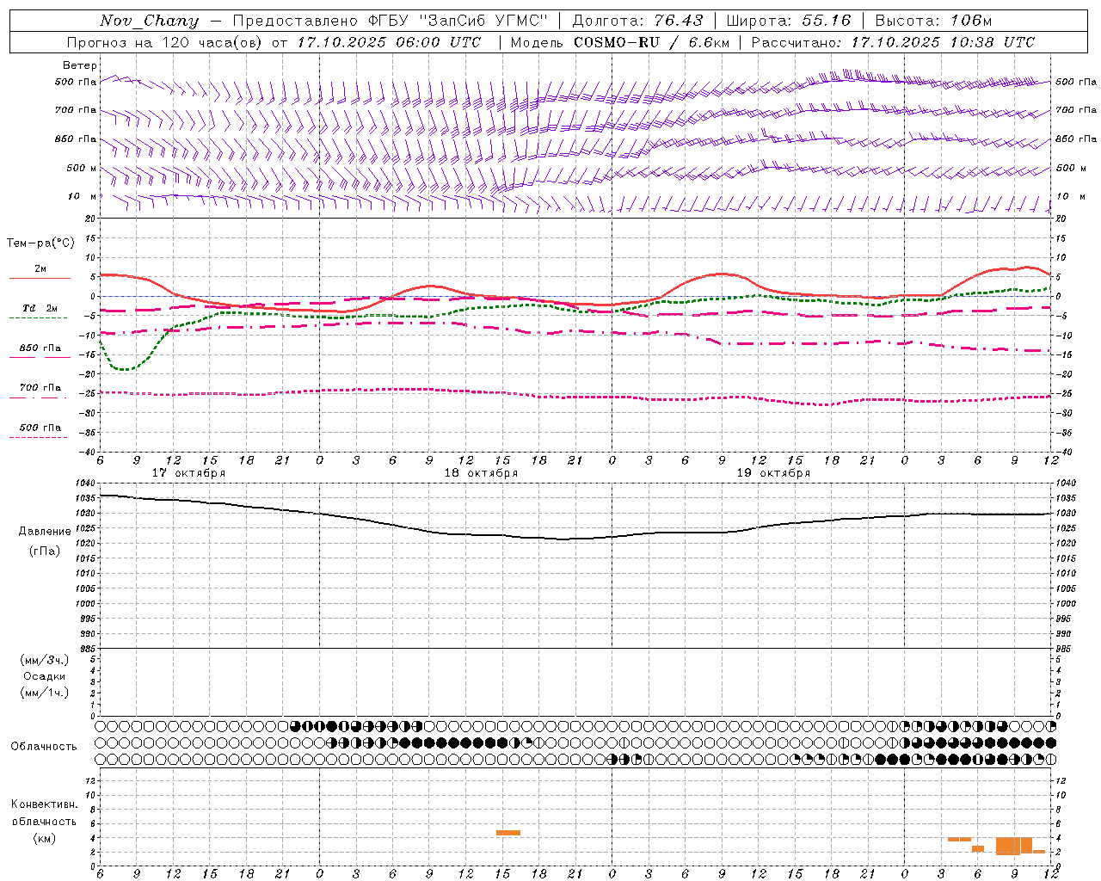Click the 'Модель COSMO-RU / 6.6км' model label
The image size is (1101, 881).
pyautogui.click(x=620, y=42)
